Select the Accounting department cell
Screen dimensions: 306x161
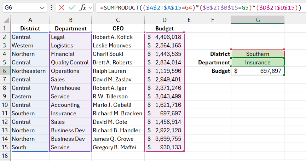71,105
